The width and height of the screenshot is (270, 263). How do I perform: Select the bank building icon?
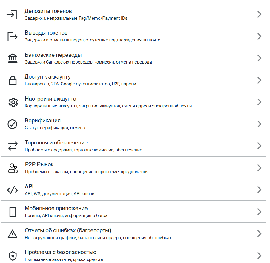pos(13,58)
